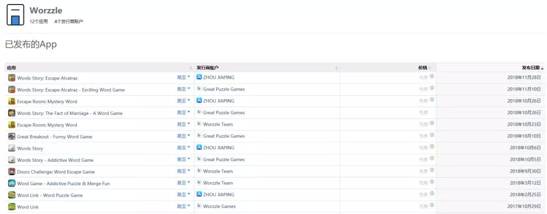
Task: Click Word Link icon dated 2017年10月29日
Action: pyautogui.click(x=12, y=207)
